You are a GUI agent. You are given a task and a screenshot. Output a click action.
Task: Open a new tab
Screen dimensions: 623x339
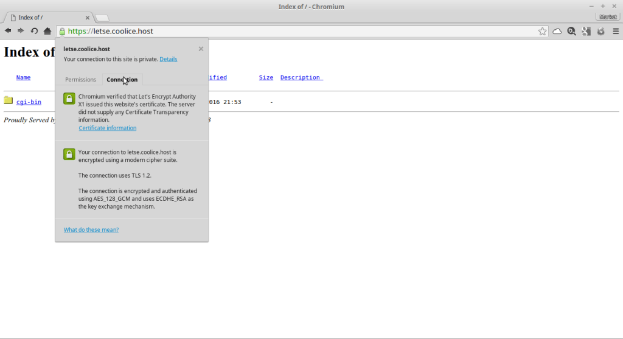102,18
